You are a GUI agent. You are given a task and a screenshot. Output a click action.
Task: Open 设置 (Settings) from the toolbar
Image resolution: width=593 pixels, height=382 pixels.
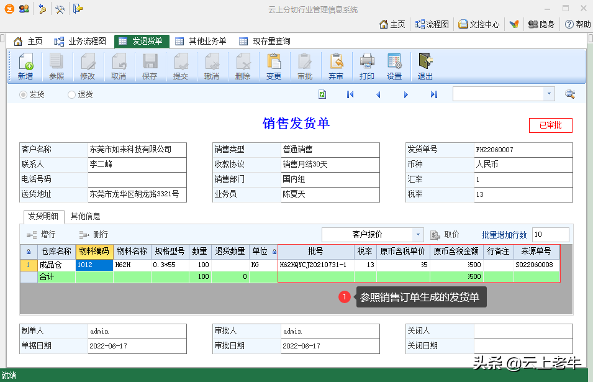(x=394, y=66)
